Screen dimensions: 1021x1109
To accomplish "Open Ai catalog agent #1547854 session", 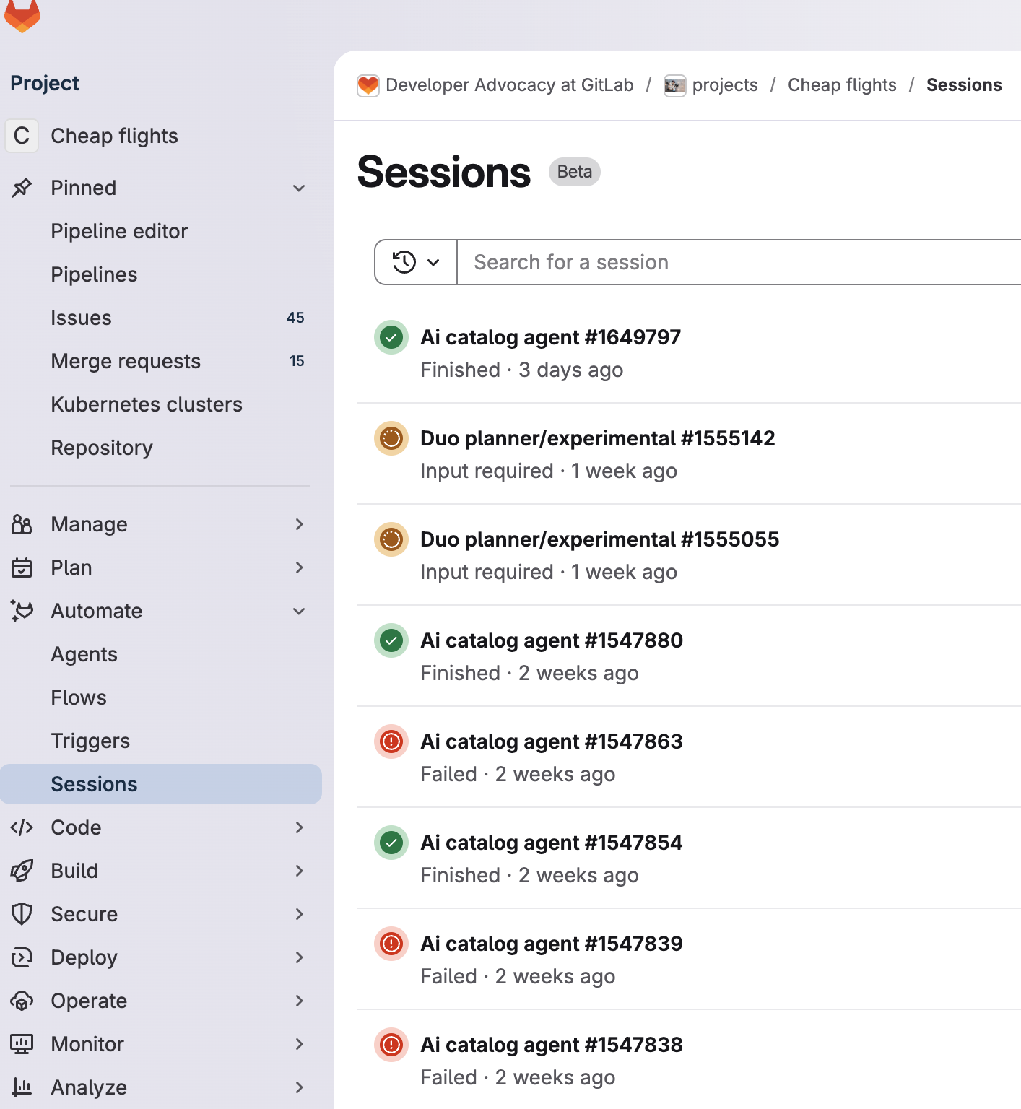I will pos(551,843).
